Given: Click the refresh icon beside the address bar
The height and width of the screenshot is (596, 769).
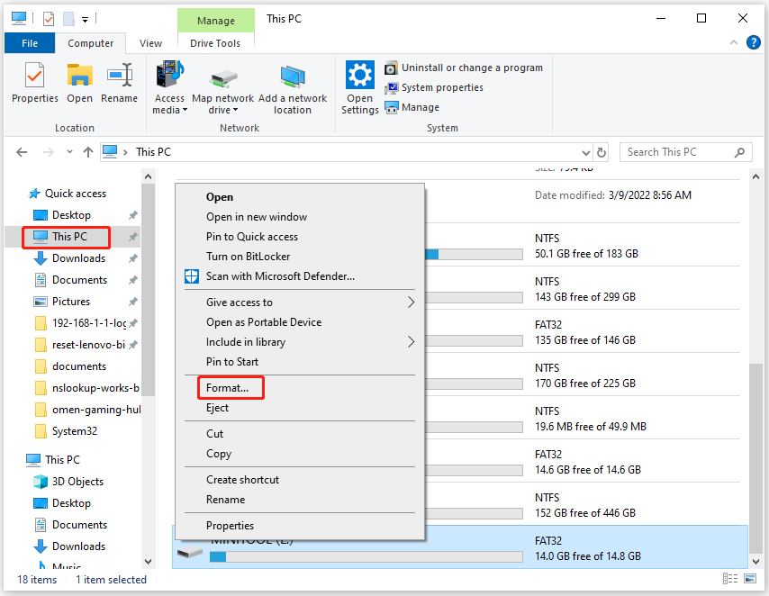Looking at the screenshot, I should click(x=602, y=151).
